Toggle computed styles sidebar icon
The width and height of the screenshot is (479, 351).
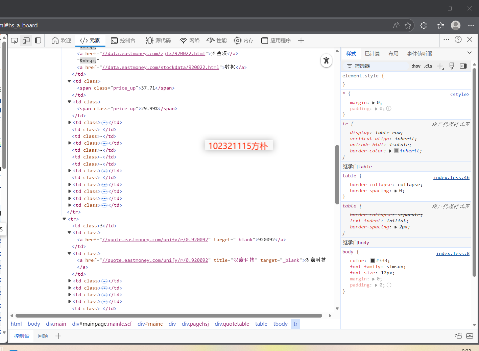[463, 66]
